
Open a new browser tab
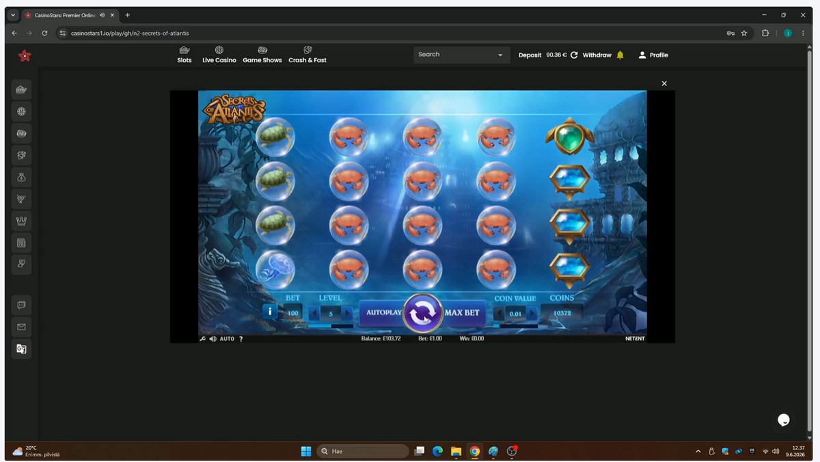[127, 15]
